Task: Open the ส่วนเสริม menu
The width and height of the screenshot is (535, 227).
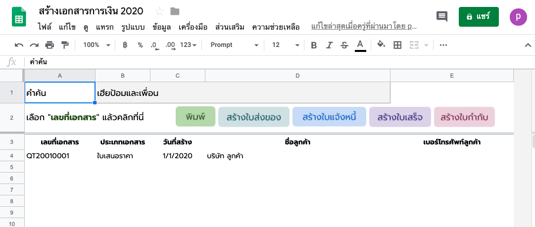Action: (x=230, y=27)
